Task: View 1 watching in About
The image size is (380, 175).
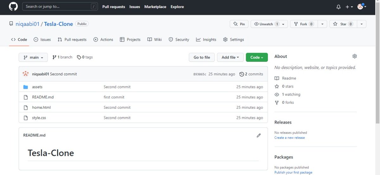Action: [288, 94]
